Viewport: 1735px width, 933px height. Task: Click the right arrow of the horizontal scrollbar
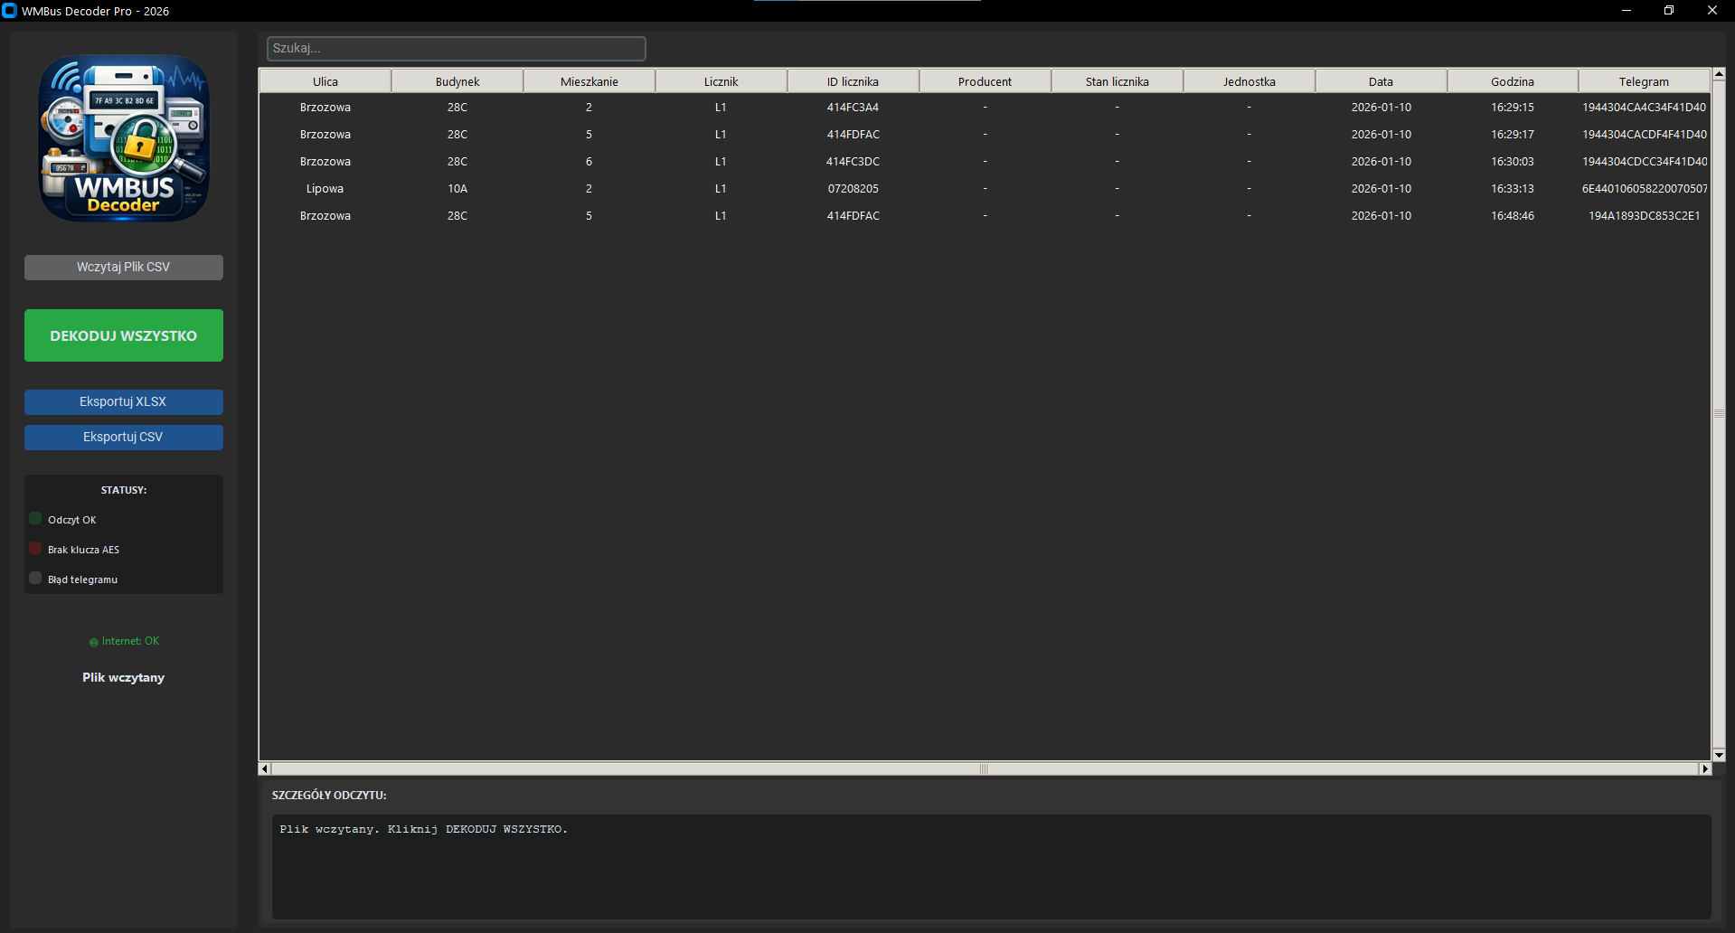pyautogui.click(x=1706, y=768)
